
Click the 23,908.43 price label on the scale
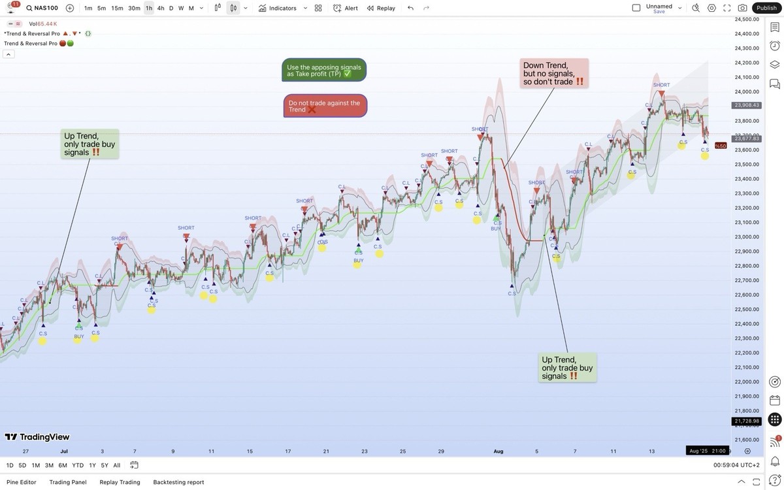745,104
